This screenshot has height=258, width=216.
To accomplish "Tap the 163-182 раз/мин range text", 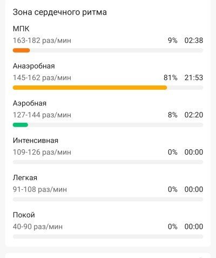I will click(x=42, y=41).
